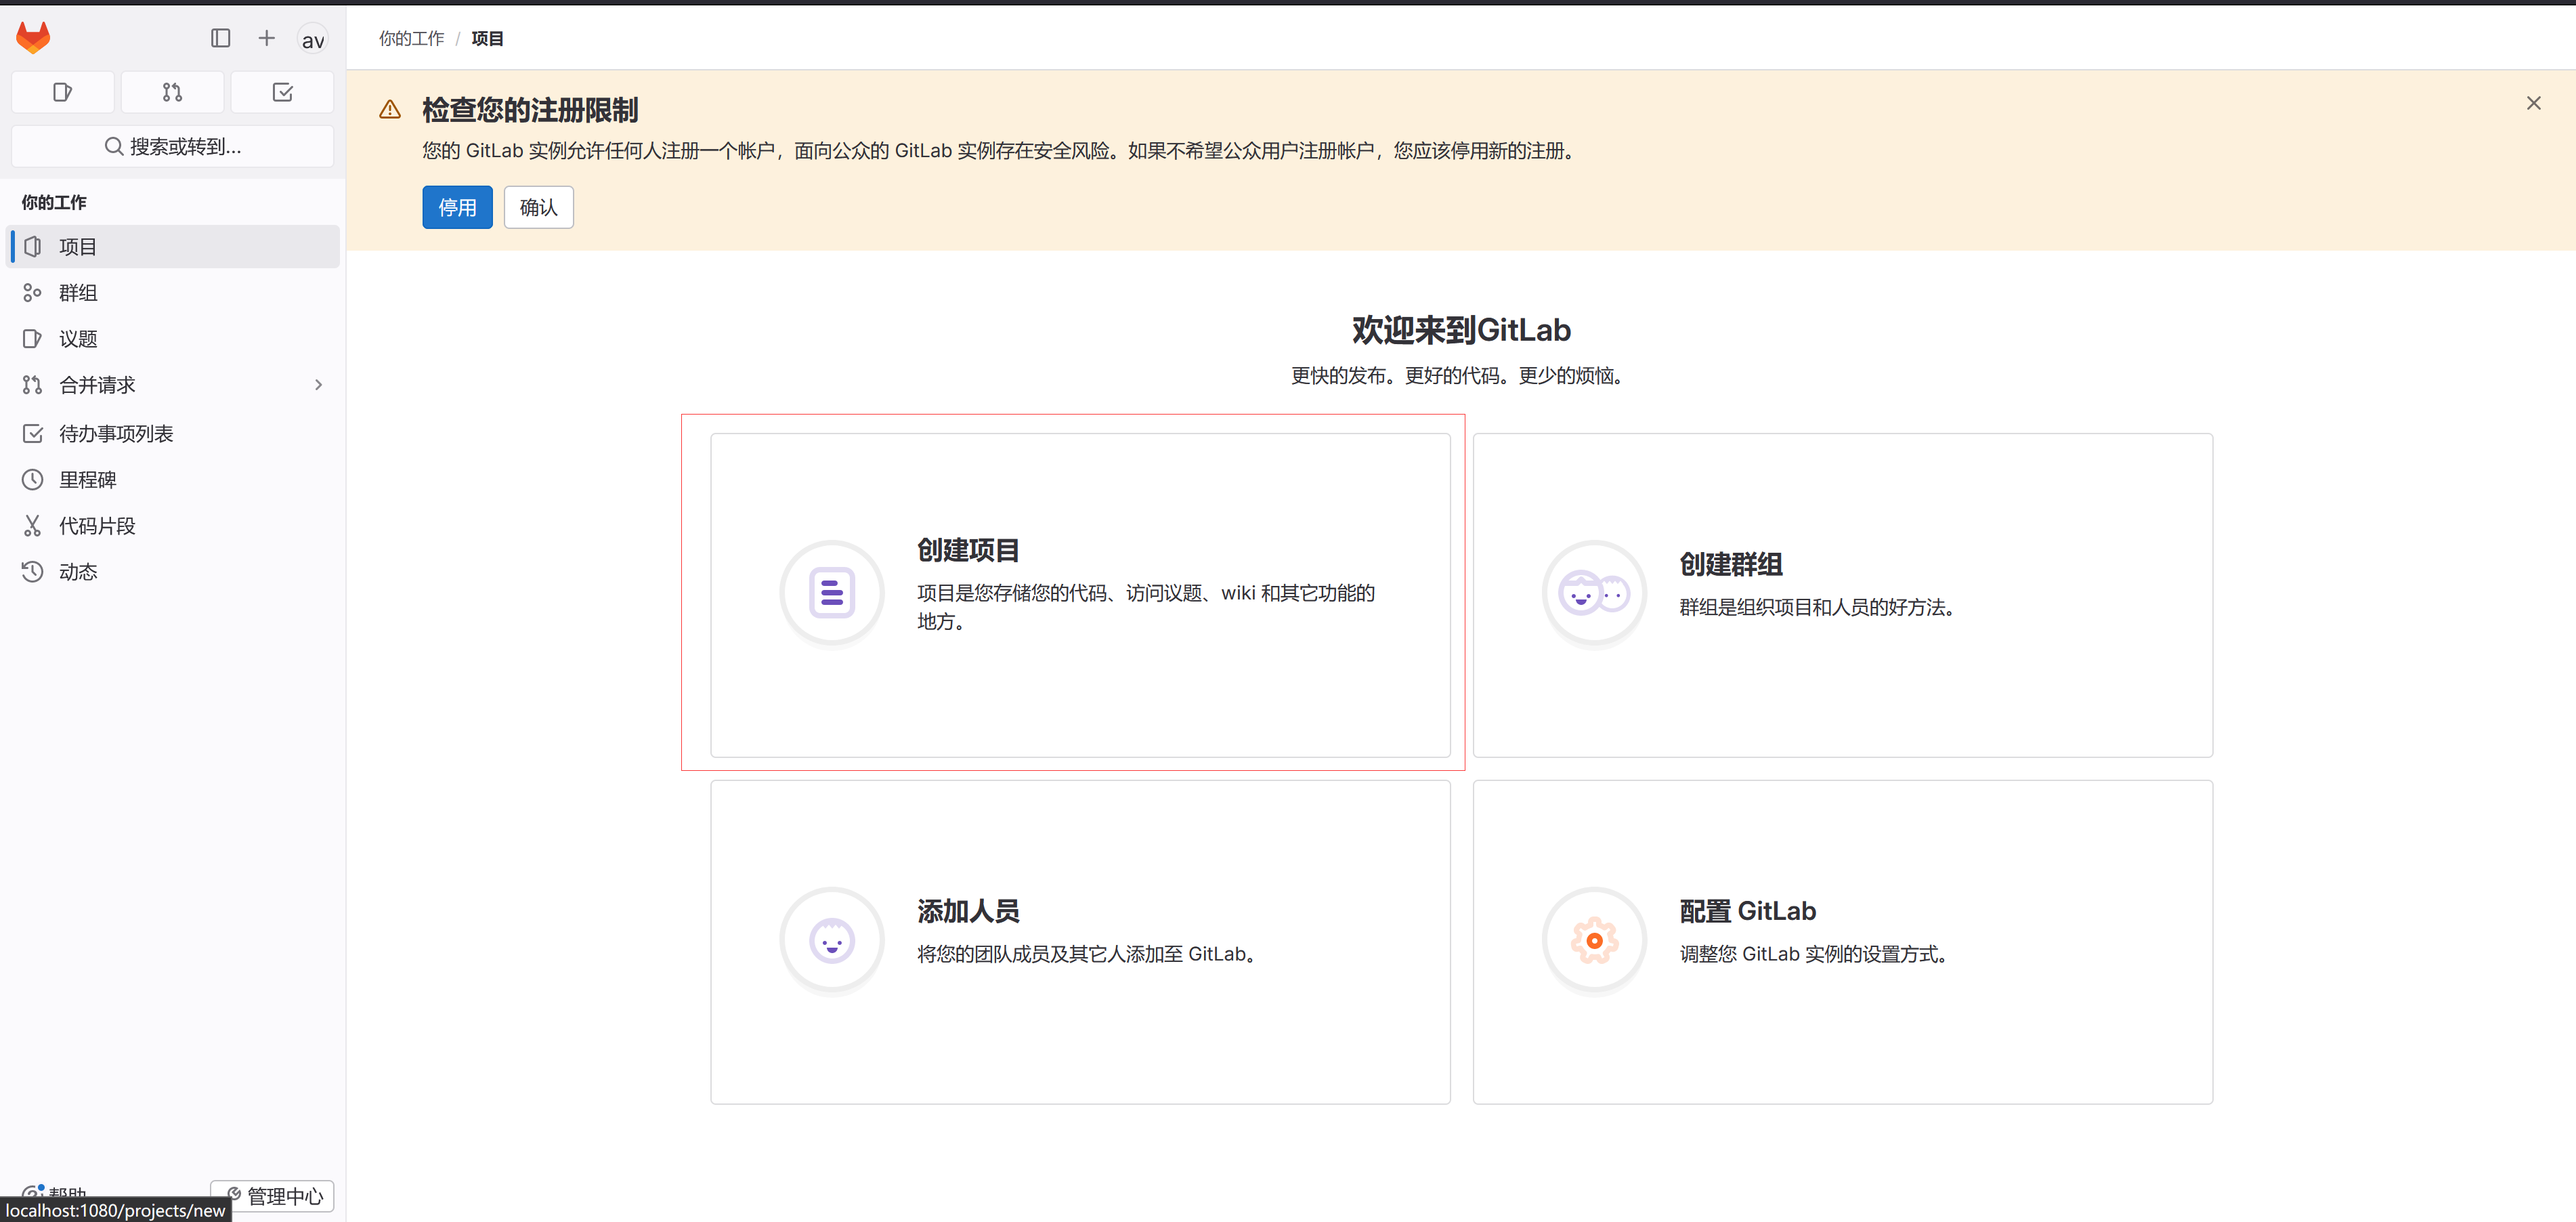Dismiss the registration warning banner
The width and height of the screenshot is (2576, 1222).
(x=2533, y=103)
